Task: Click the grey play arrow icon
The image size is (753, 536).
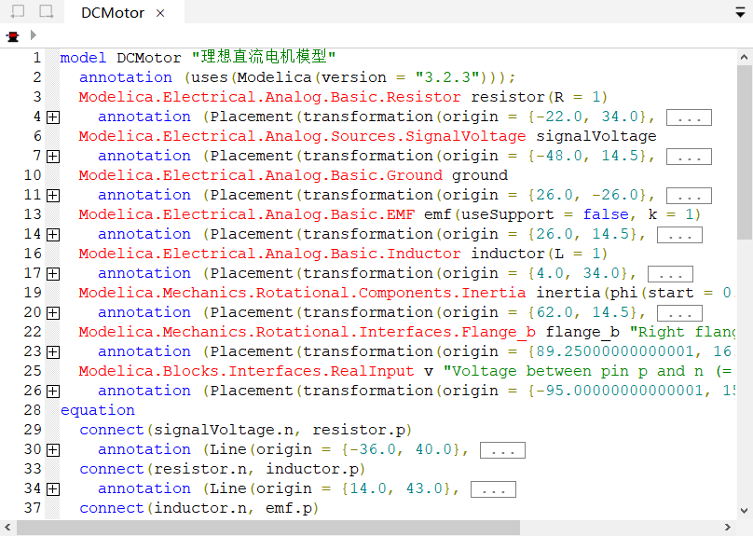Action: pos(33,35)
